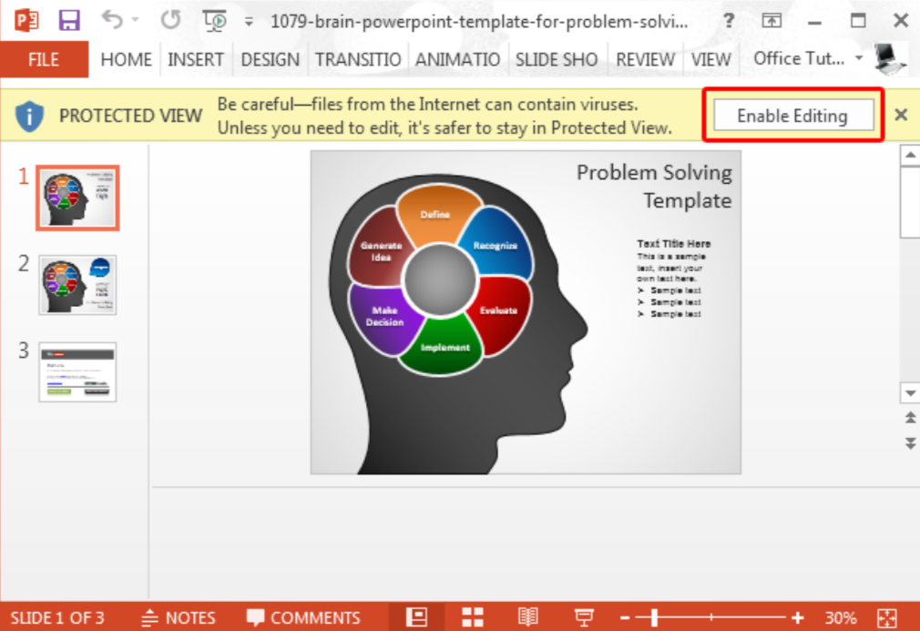The image size is (920, 631).
Task: Open Customize Quick Access Toolbar dropdown
Action: (x=249, y=22)
